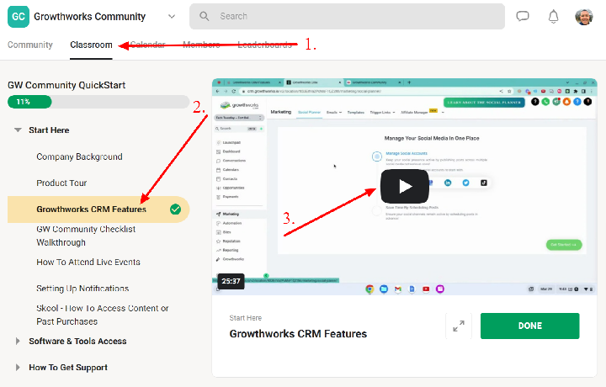Viewport: 606px width, 387px height.
Task: Click the Start Here breadcrumb above title
Action: [246, 318]
